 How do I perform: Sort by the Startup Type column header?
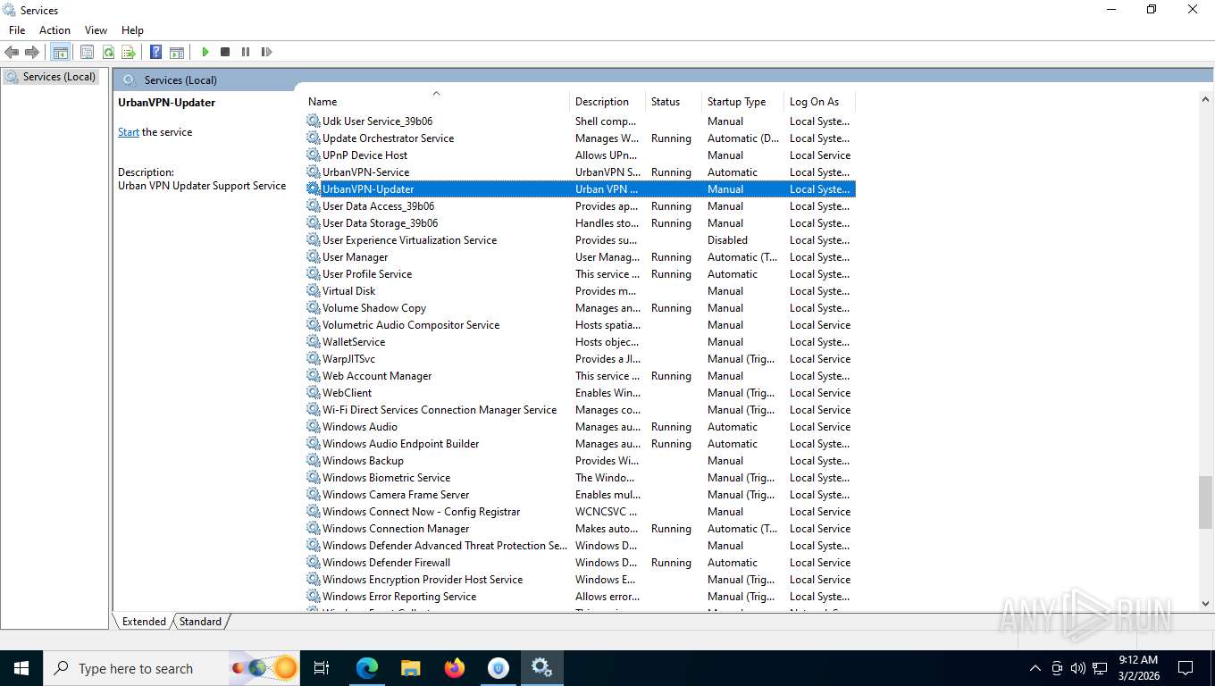(742, 102)
